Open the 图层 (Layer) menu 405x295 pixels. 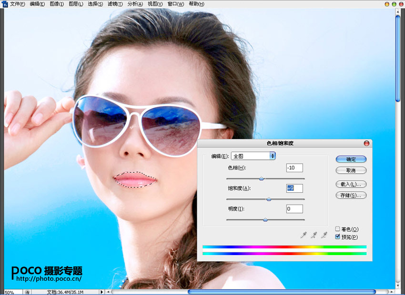(x=76, y=4)
